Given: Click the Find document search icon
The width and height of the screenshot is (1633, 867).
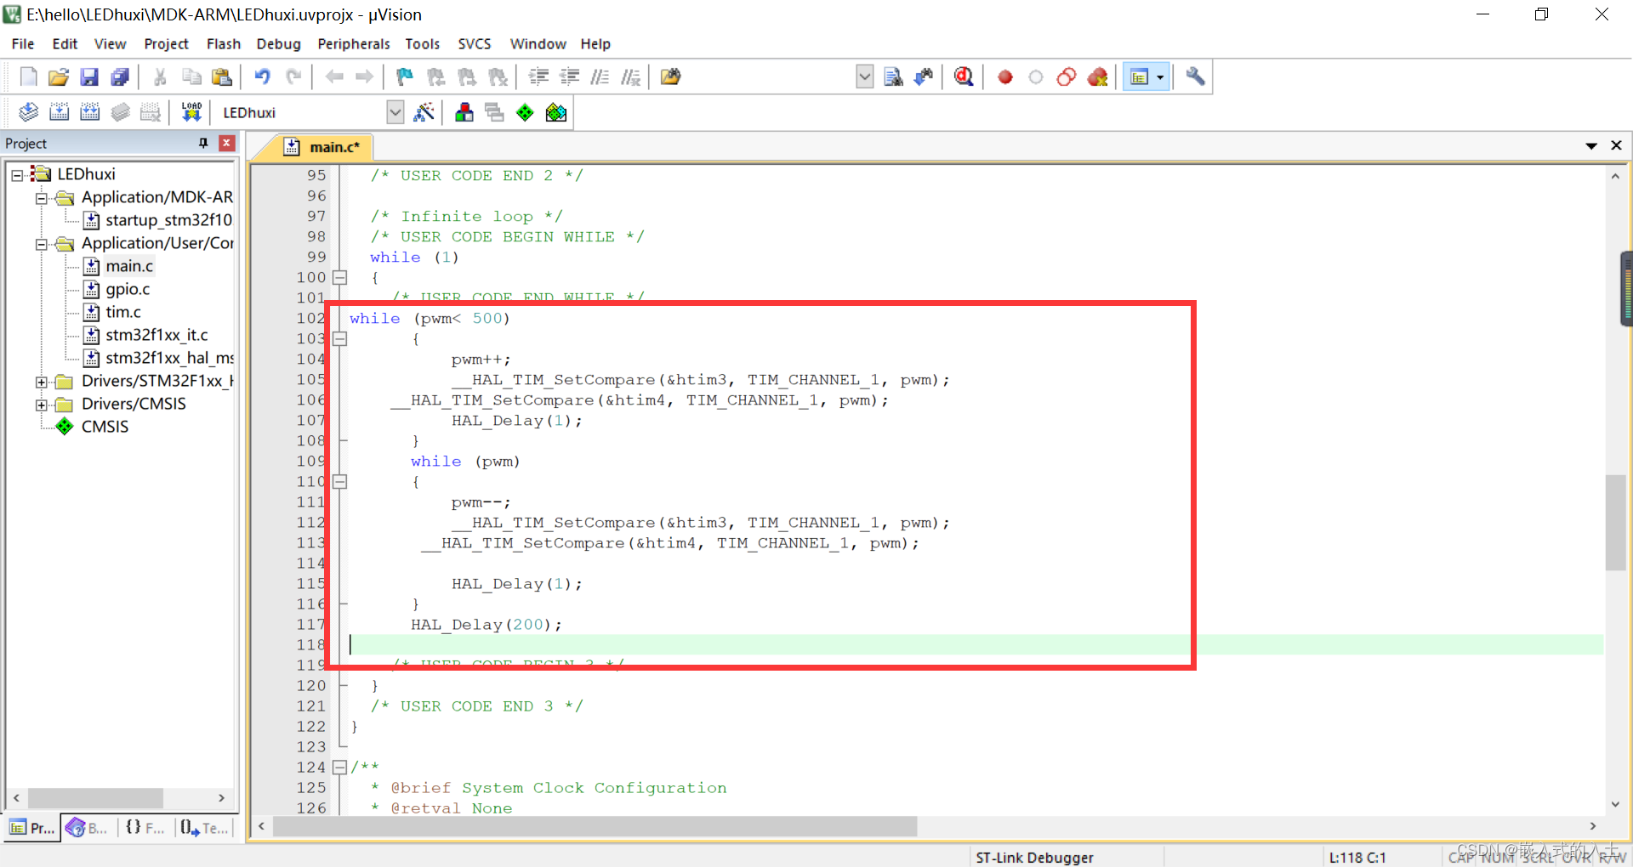Looking at the screenshot, I should coord(893,77).
